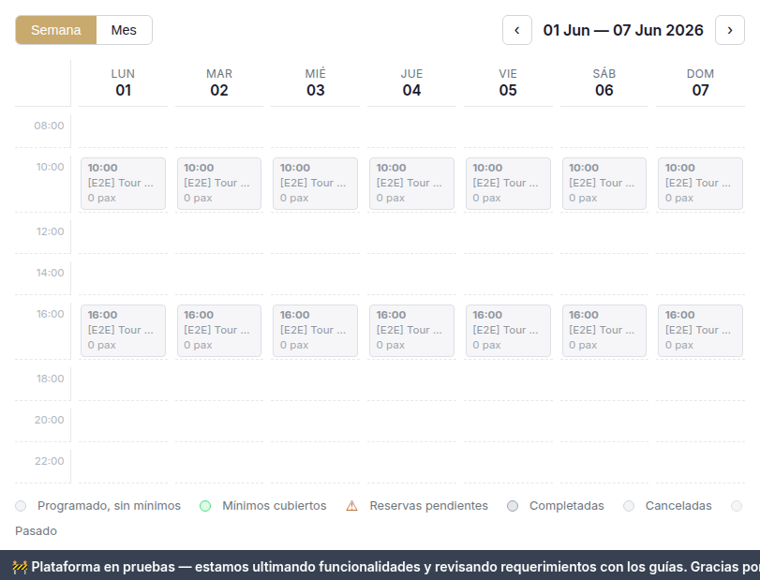Click the Programado, sin mínimos legend label
Screen dimensions: 760x580
[x=109, y=506]
